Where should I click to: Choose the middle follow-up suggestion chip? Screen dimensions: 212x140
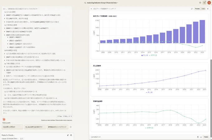[x=35, y=127]
